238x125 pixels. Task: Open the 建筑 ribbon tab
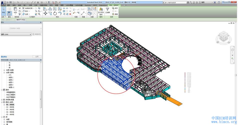(9, 5)
